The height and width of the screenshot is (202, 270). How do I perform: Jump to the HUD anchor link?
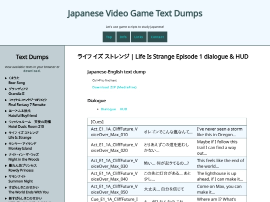point(123,109)
